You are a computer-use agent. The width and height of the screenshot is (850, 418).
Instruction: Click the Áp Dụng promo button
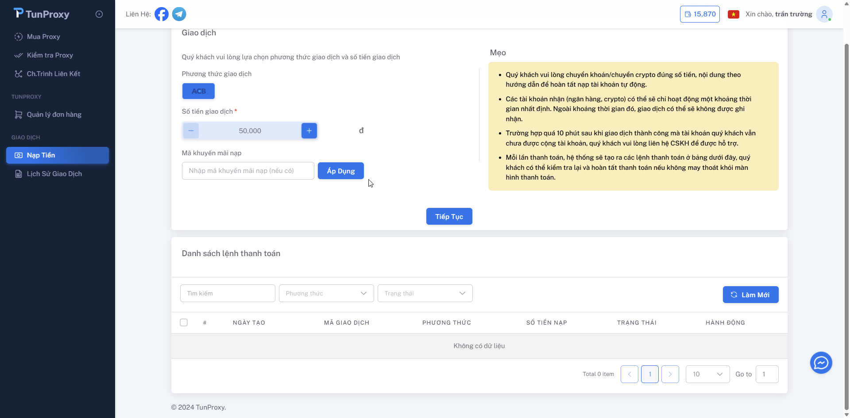[x=340, y=171]
